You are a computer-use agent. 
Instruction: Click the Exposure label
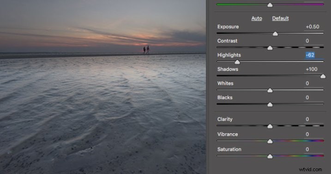coord(228,27)
